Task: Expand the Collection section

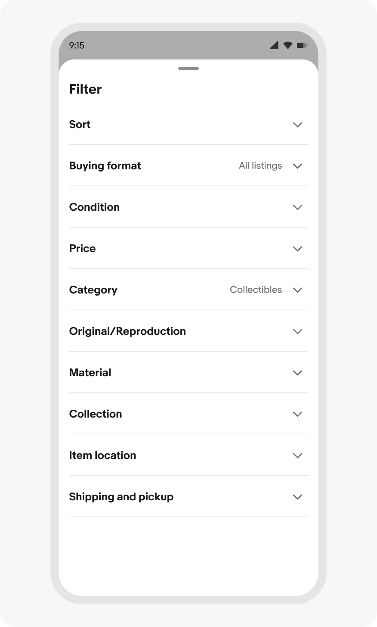Action: 297,414
